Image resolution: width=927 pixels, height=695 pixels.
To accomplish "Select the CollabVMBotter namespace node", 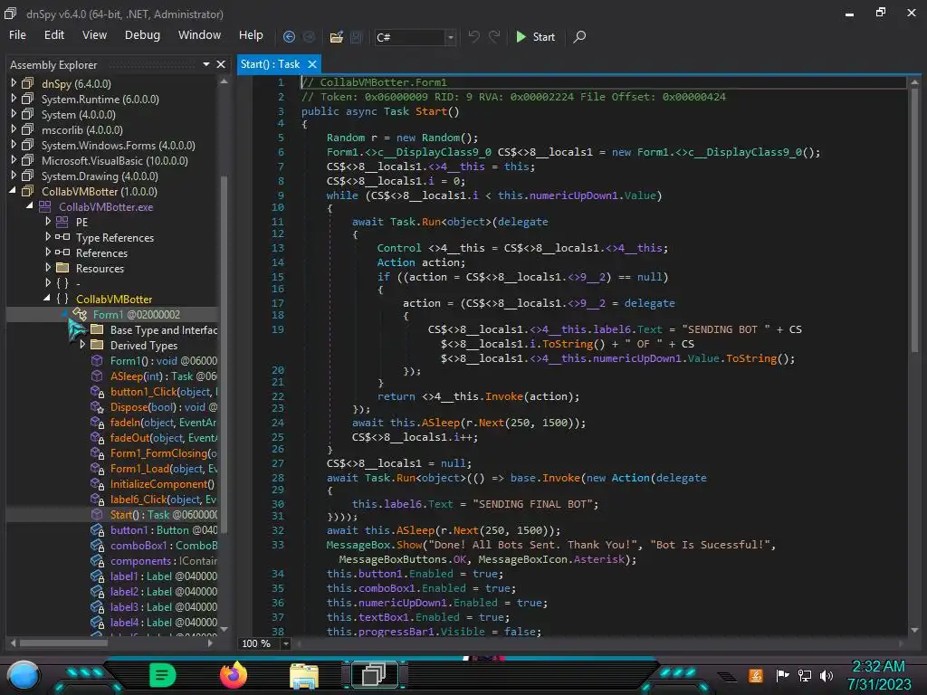I will point(114,299).
